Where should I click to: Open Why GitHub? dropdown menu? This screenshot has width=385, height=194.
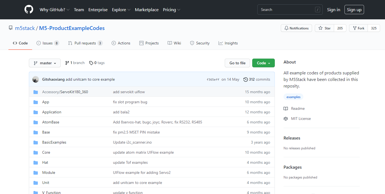pyautogui.click(x=54, y=10)
